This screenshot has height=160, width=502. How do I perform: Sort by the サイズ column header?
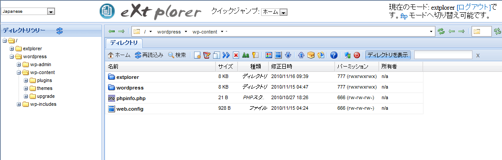click(x=227, y=67)
